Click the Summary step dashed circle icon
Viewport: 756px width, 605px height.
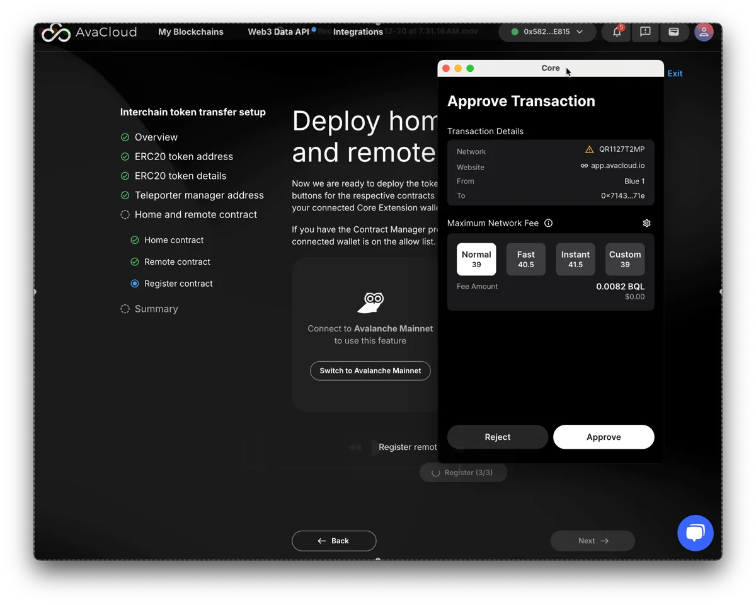(125, 309)
